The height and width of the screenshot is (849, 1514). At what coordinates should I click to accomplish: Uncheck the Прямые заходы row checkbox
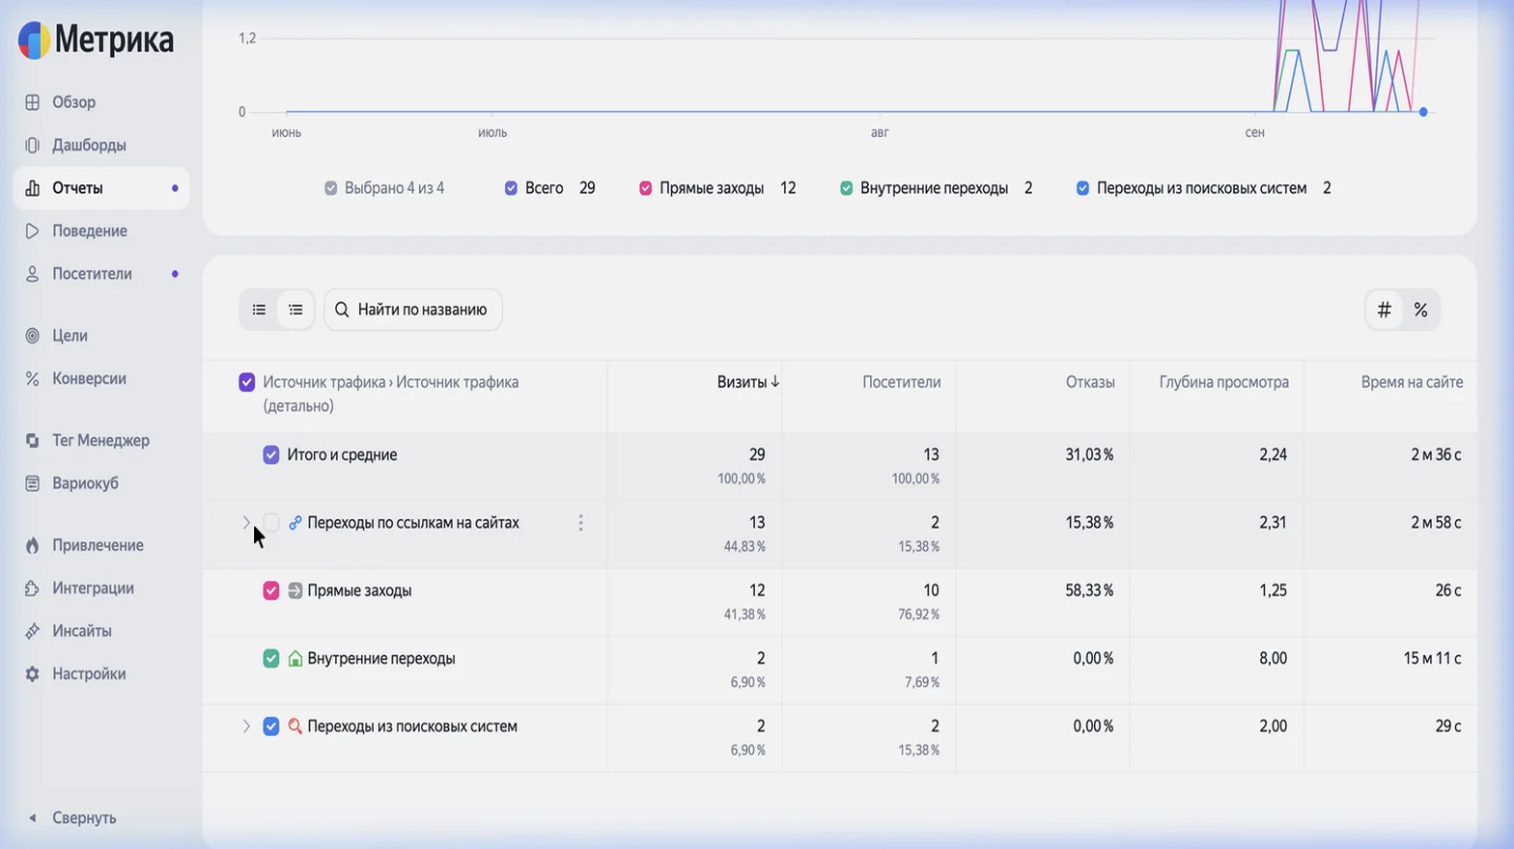[x=271, y=590]
